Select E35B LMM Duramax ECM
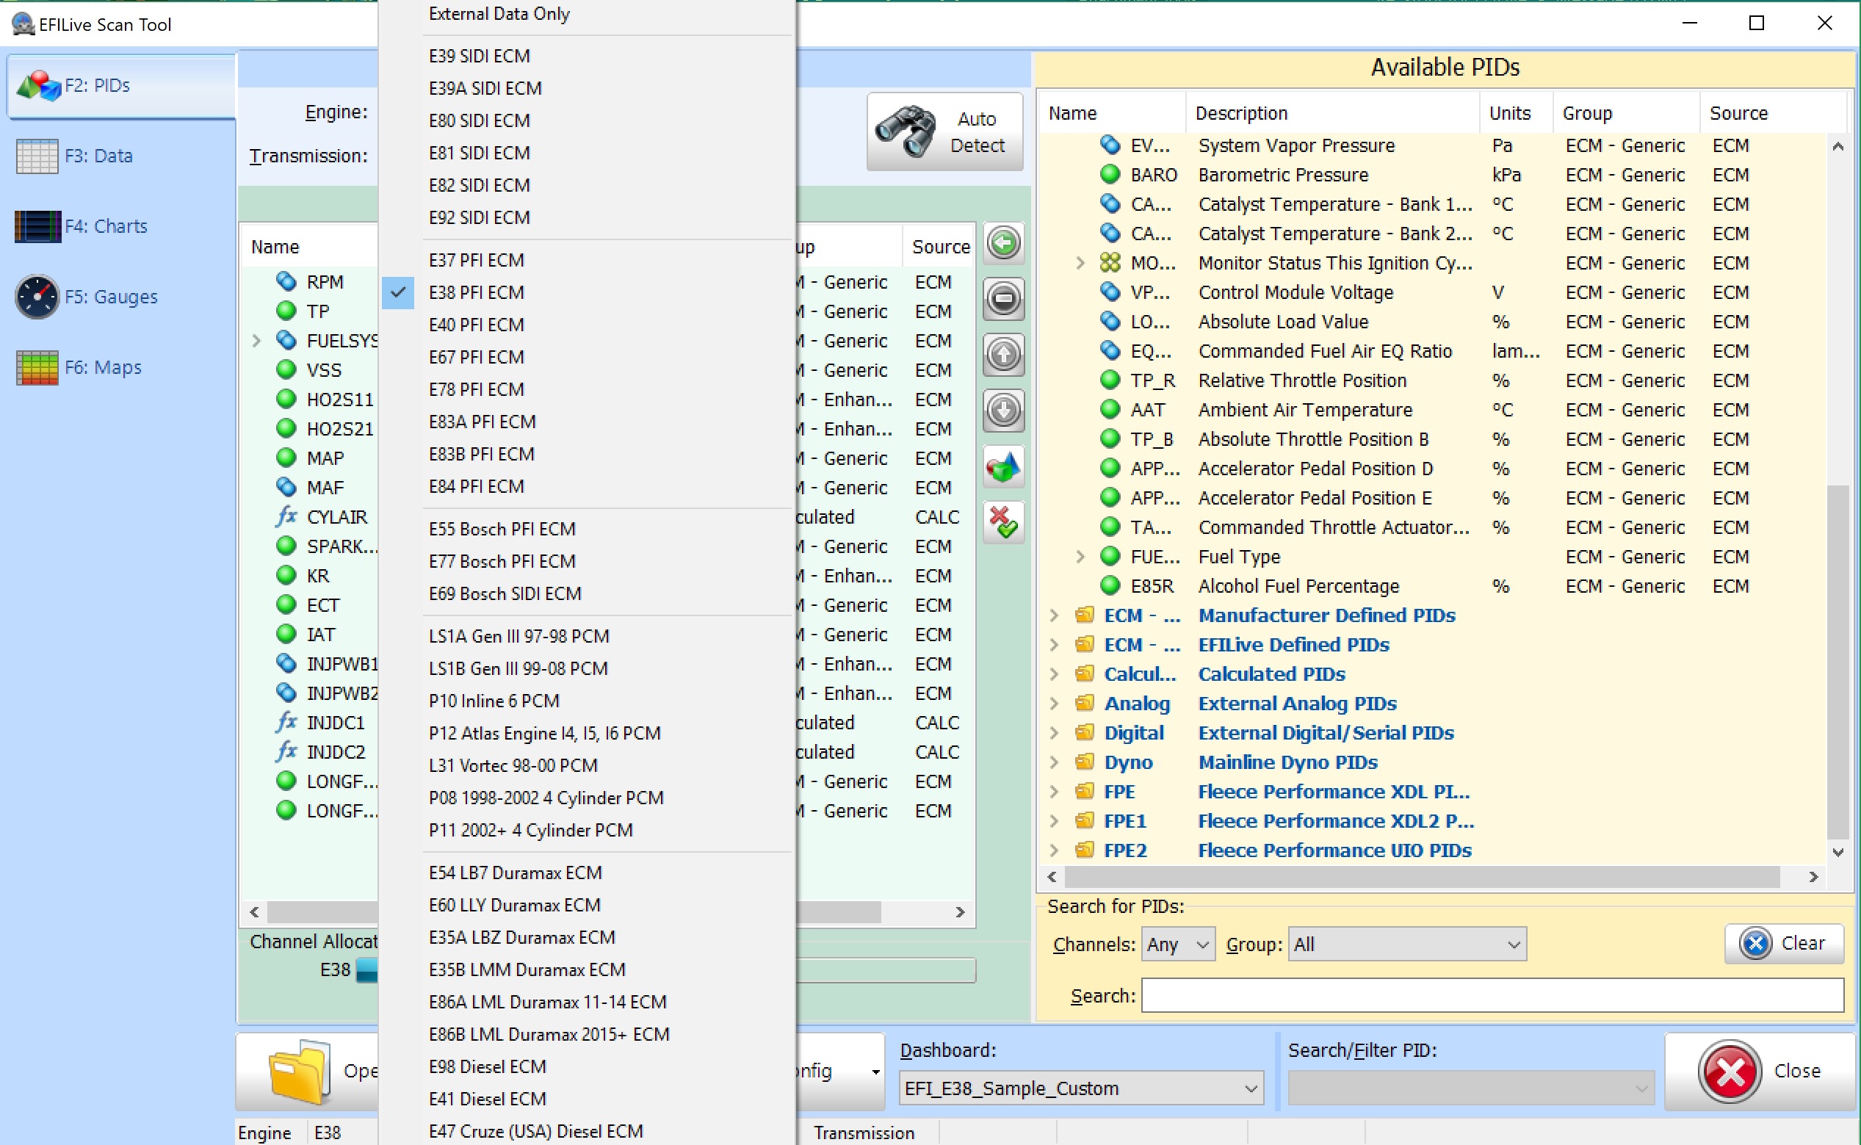Viewport: 1861px width, 1145px height. (x=587, y=970)
